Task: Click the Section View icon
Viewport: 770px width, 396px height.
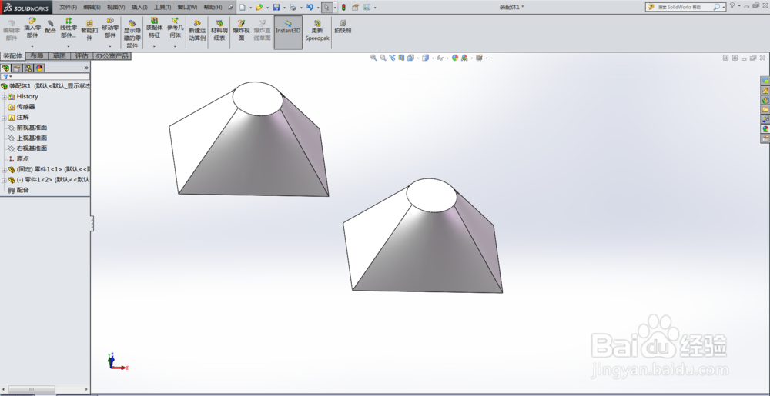Action: [401, 58]
